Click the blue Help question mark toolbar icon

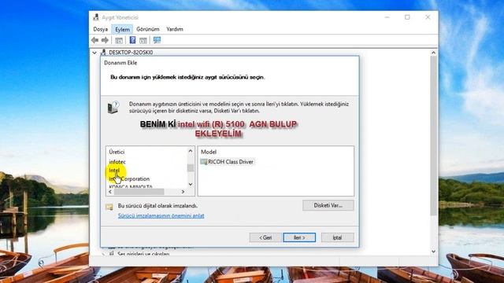click(x=132, y=40)
